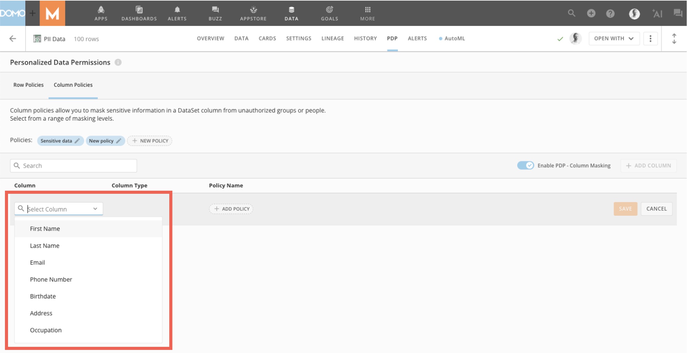Go to the Appstore
This screenshot has height=353, width=687.
tap(253, 13)
